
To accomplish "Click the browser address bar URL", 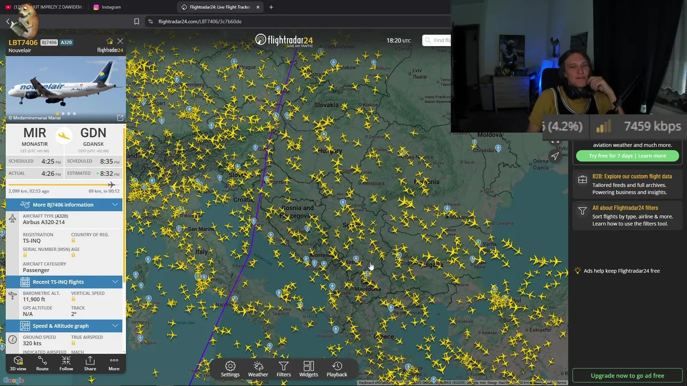I will point(200,21).
